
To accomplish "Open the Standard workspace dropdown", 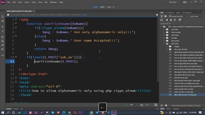I will [x=174, y=2].
